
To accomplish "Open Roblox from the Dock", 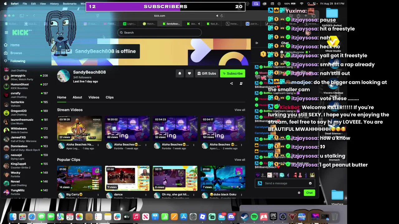I will [x=203, y=217].
